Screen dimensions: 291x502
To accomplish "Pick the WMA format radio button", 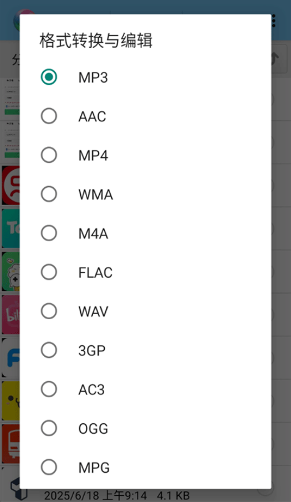I will click(49, 194).
